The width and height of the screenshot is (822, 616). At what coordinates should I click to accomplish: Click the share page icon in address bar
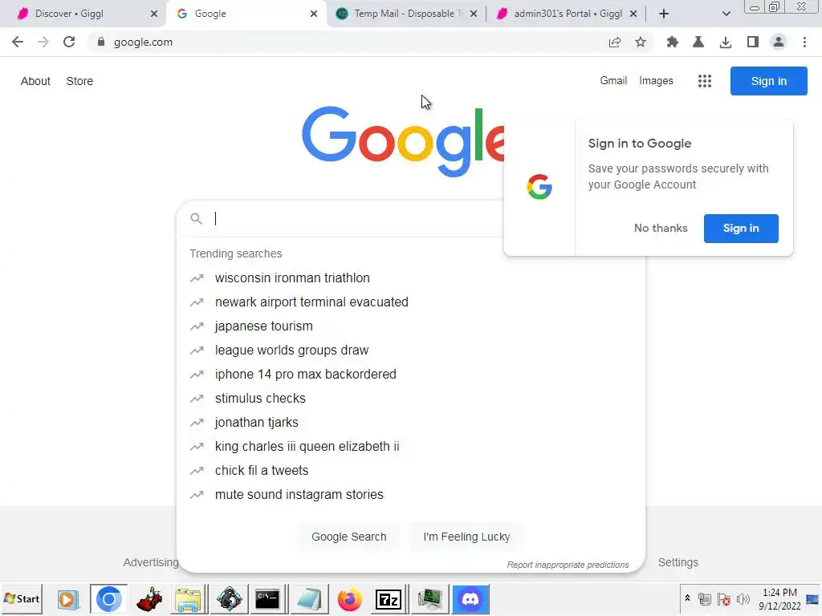[x=615, y=43]
